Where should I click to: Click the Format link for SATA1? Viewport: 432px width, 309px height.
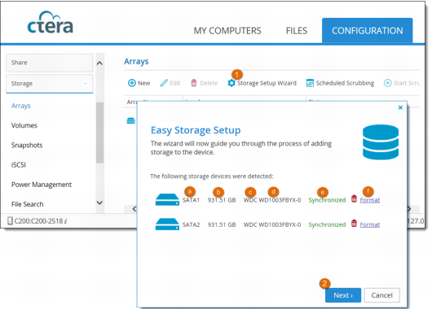370,200
